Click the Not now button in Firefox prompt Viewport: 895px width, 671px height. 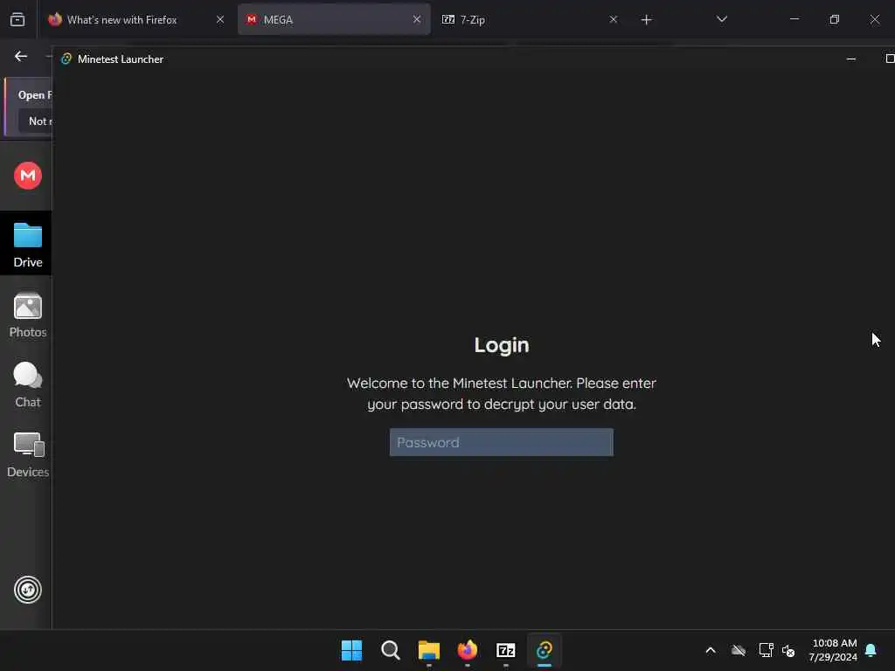click(35, 121)
